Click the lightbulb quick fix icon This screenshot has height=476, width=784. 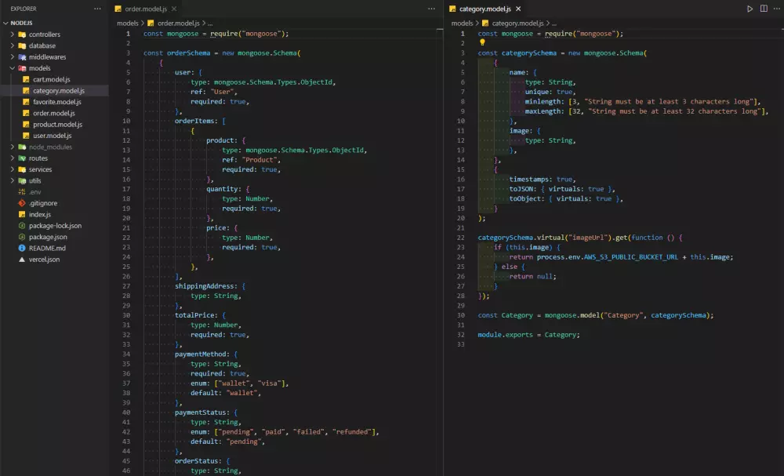click(x=482, y=42)
